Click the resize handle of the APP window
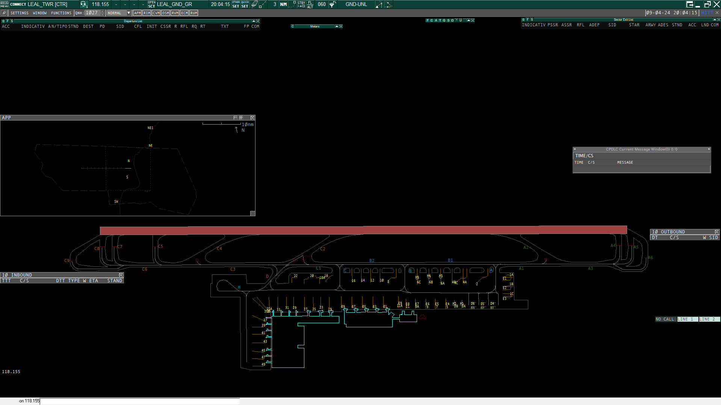Viewport: 721px width, 405px height. 253,213
